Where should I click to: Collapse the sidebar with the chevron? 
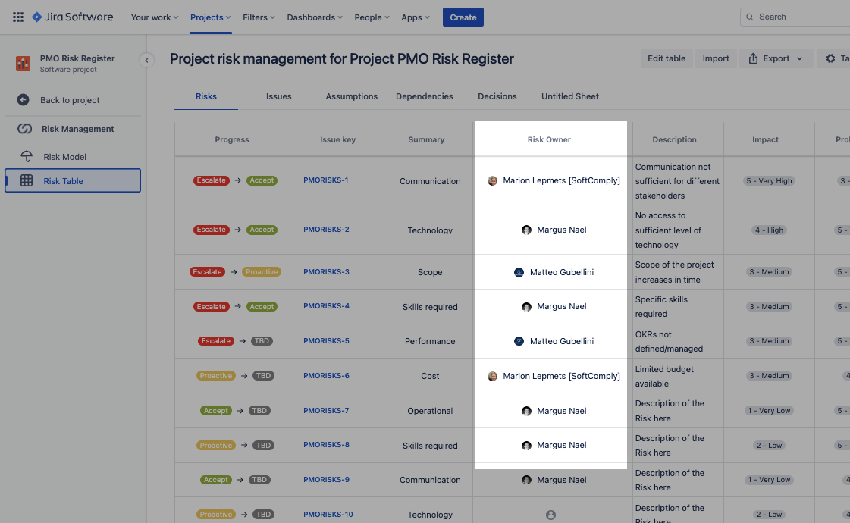coord(146,60)
